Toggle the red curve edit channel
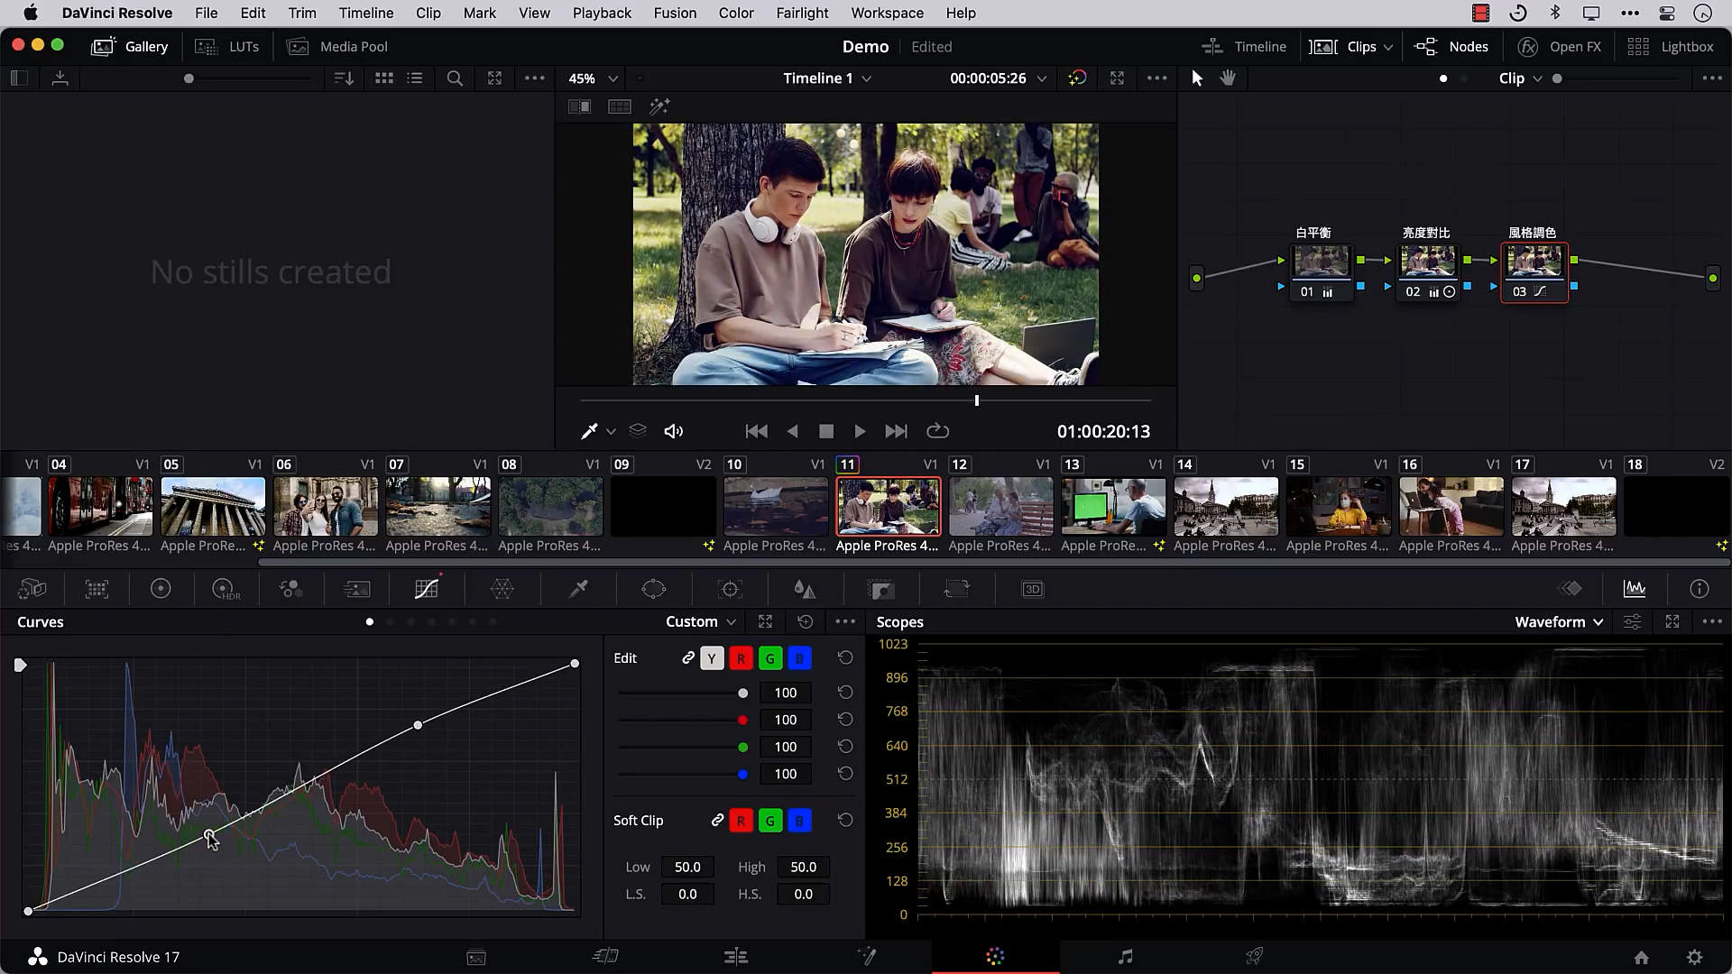Viewport: 1732px width, 974px height. coord(741,658)
